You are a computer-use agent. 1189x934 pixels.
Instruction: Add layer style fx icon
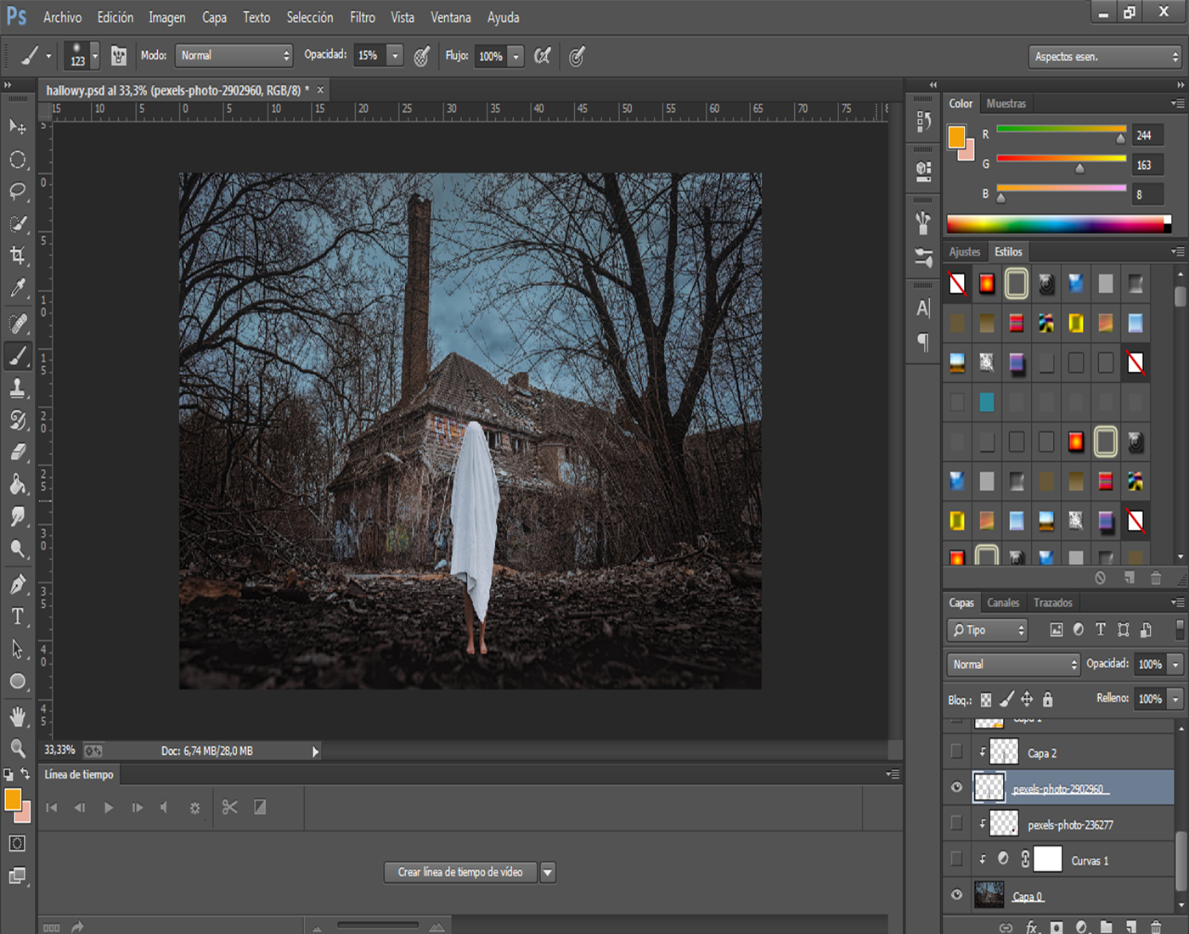pos(1032,927)
